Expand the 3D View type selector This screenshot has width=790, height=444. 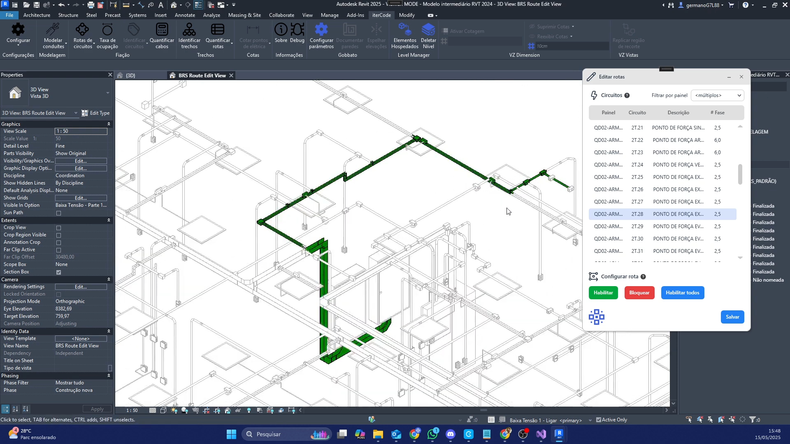(107, 93)
